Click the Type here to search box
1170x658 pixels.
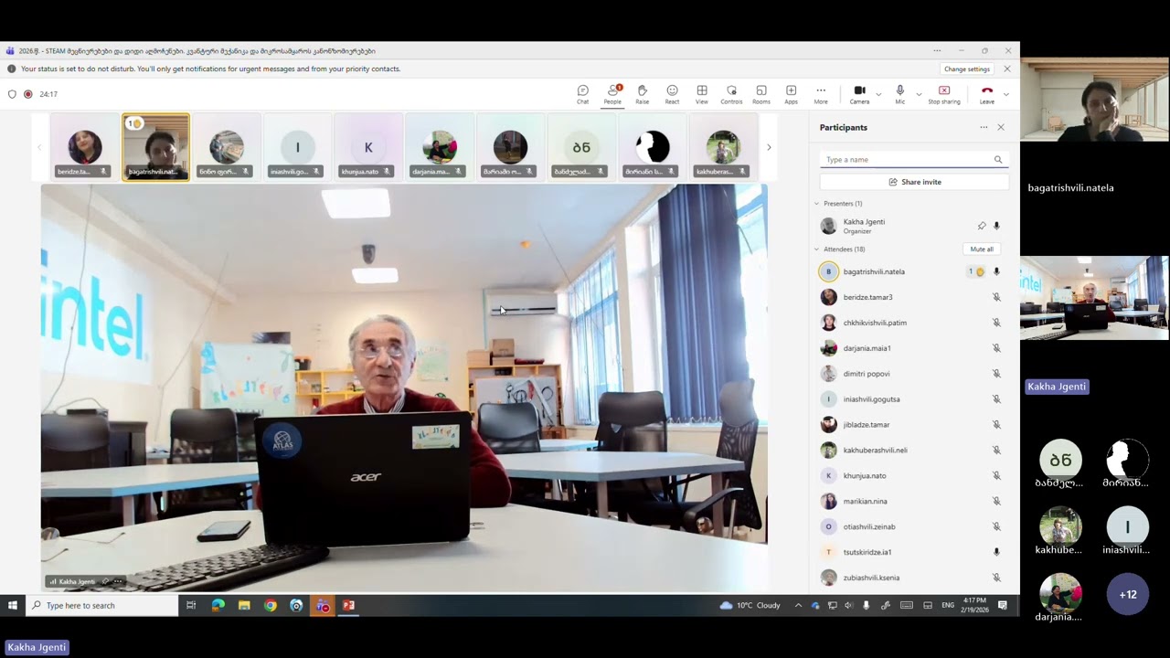click(x=102, y=605)
